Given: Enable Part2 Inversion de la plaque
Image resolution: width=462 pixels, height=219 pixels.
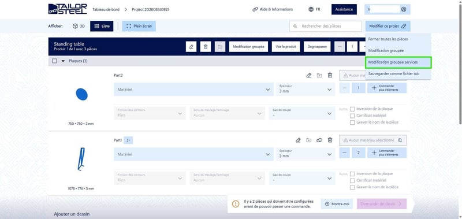Looking at the screenshot, I should 352,109.
